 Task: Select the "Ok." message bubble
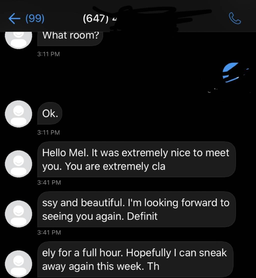click(50, 114)
